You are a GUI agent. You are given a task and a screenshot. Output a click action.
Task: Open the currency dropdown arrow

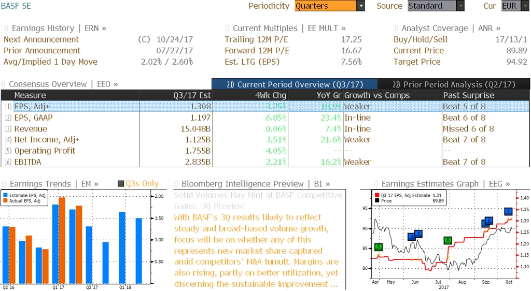526,6
